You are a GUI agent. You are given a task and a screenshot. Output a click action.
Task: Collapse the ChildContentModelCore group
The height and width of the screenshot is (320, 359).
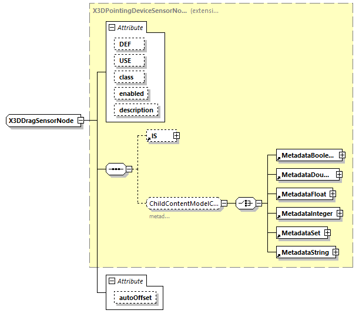pos(224,204)
